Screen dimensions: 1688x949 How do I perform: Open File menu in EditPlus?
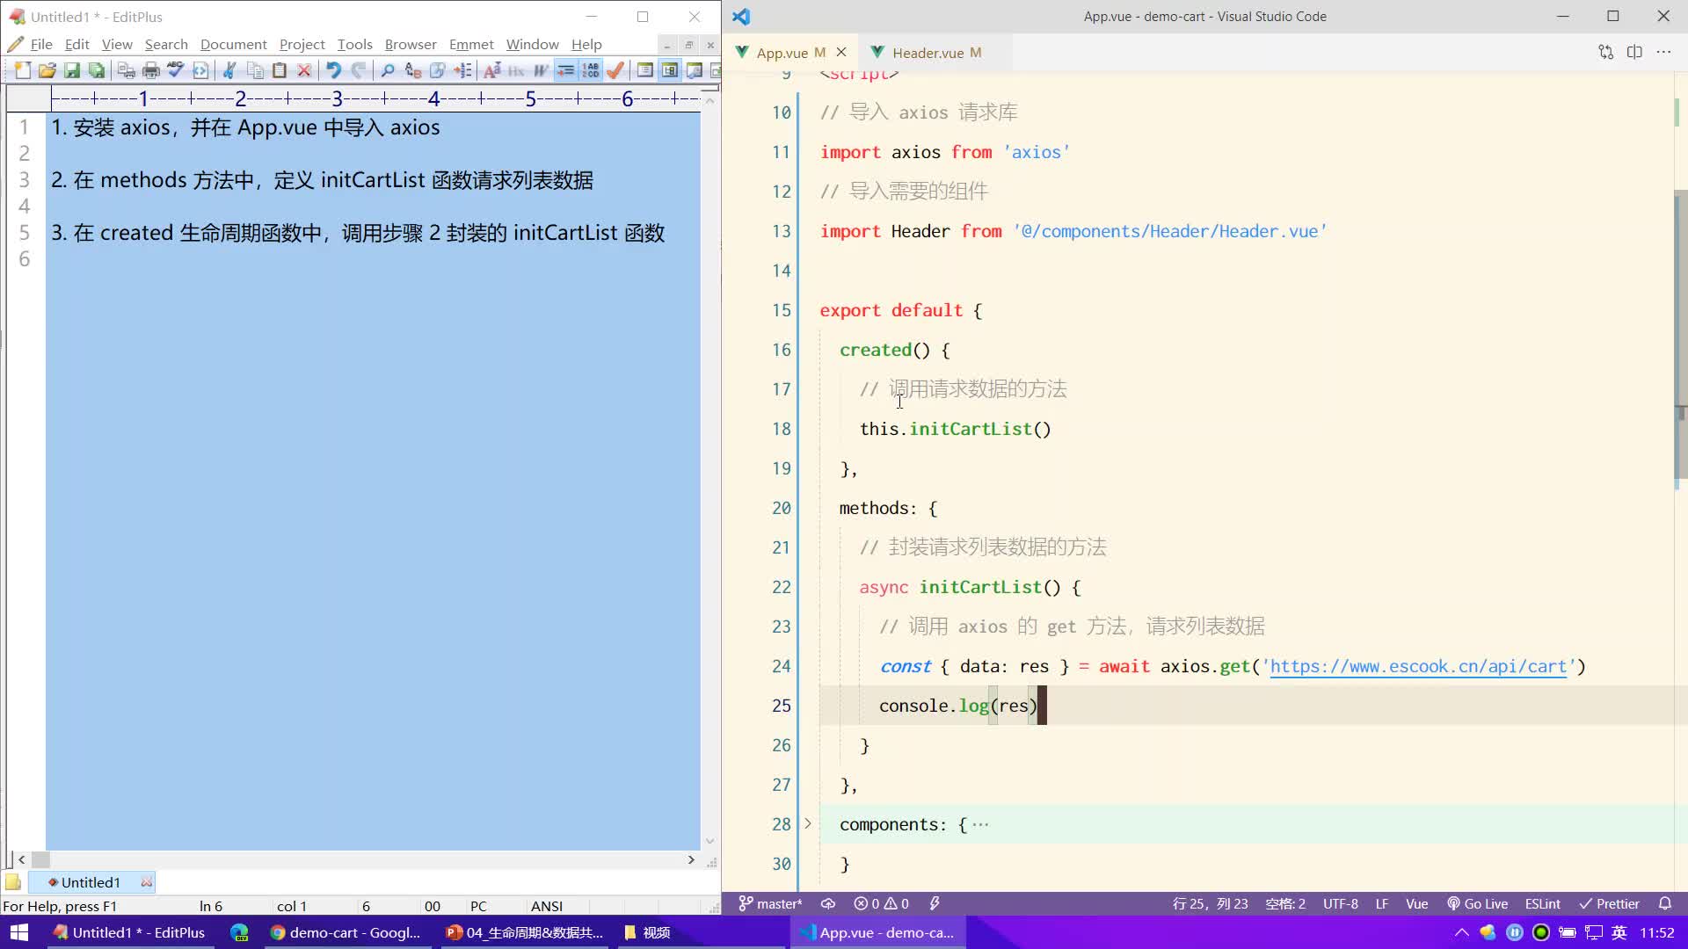click(41, 44)
